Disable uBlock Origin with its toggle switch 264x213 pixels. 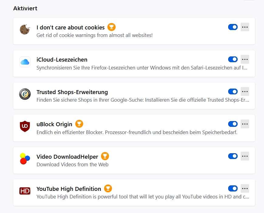click(x=233, y=124)
